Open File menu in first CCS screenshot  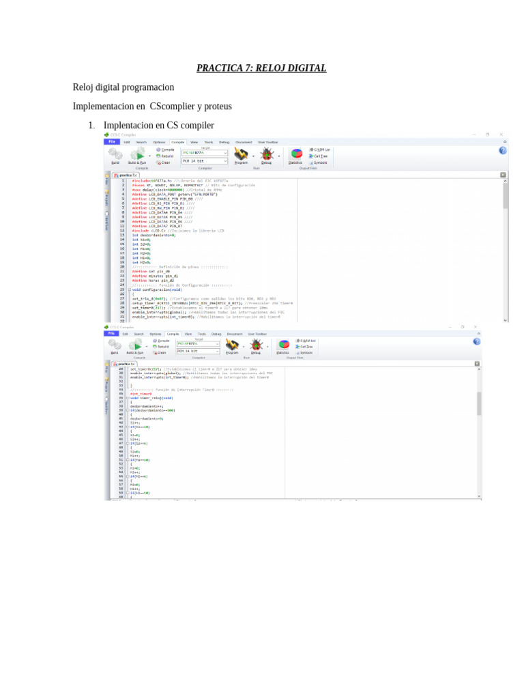[112, 142]
